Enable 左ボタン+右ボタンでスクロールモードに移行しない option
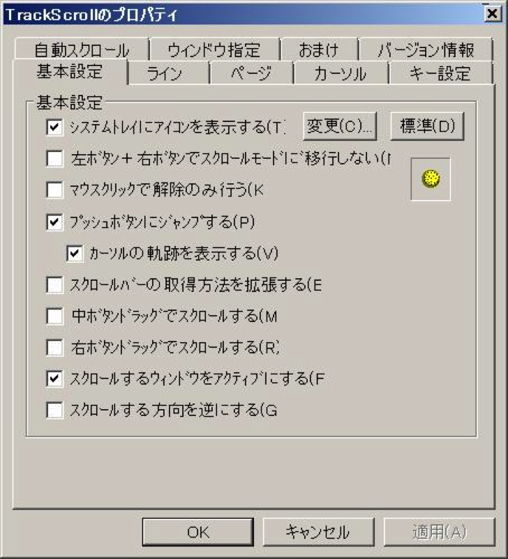The image size is (508, 559). click(54, 159)
